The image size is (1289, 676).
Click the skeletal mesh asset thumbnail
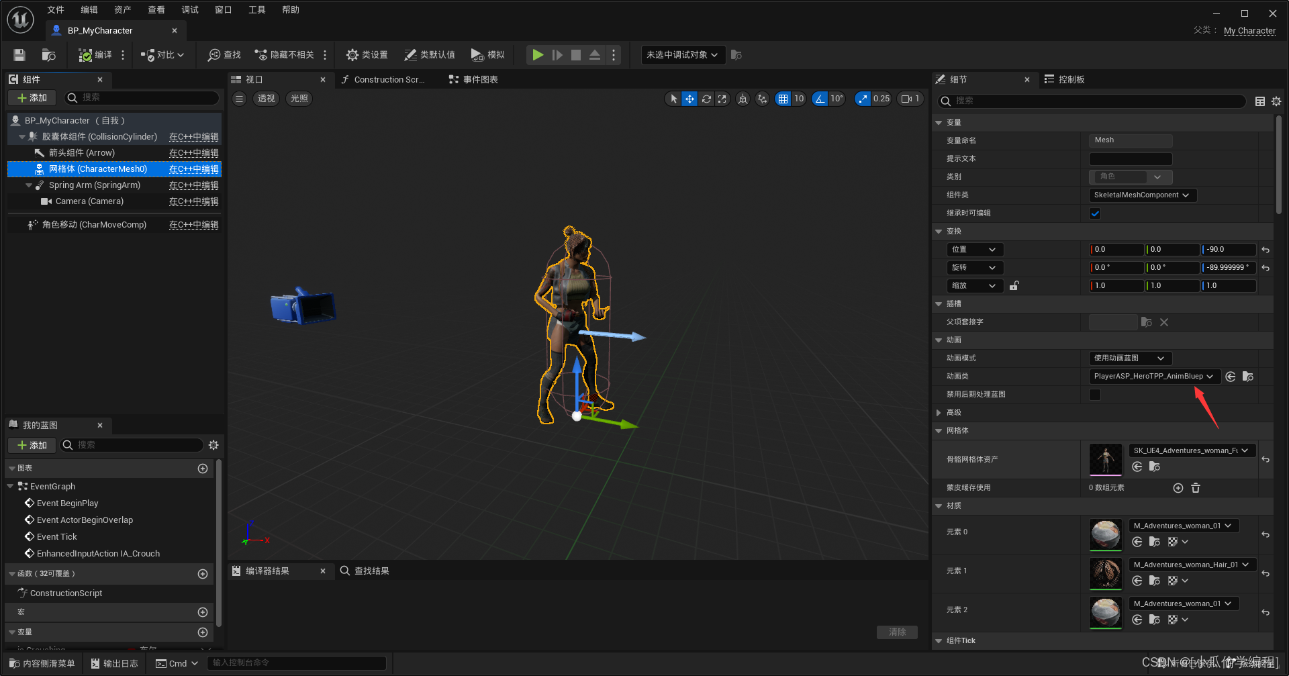(1106, 460)
